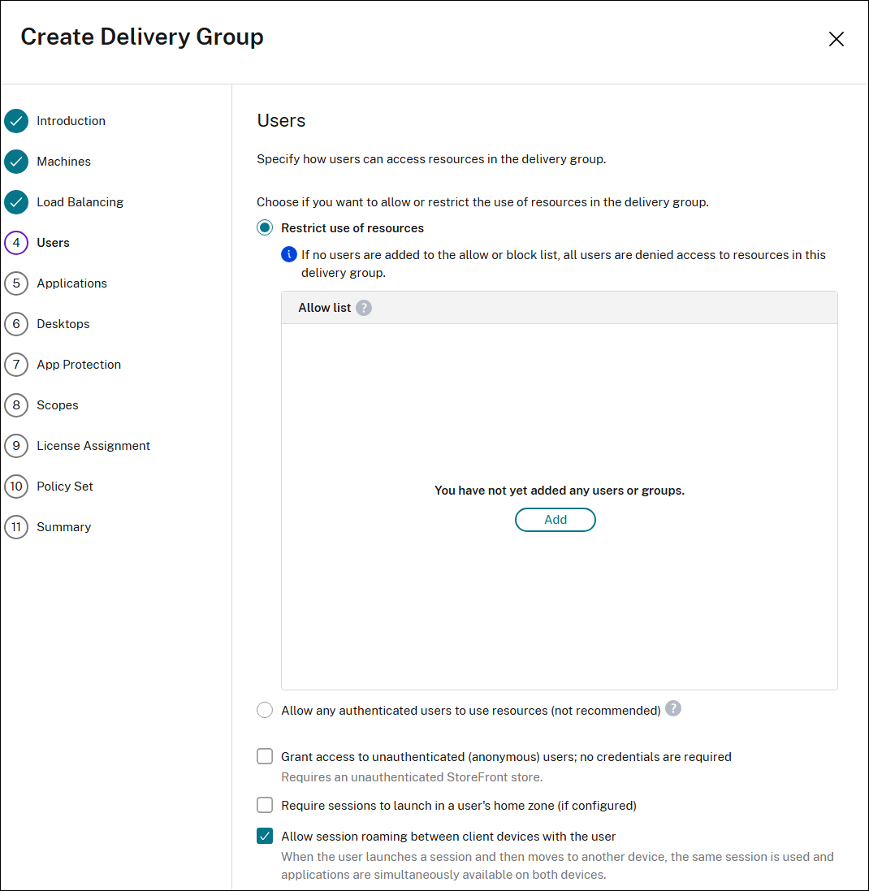Jump to the Policy Set step
The width and height of the screenshot is (869, 891).
click(x=64, y=487)
